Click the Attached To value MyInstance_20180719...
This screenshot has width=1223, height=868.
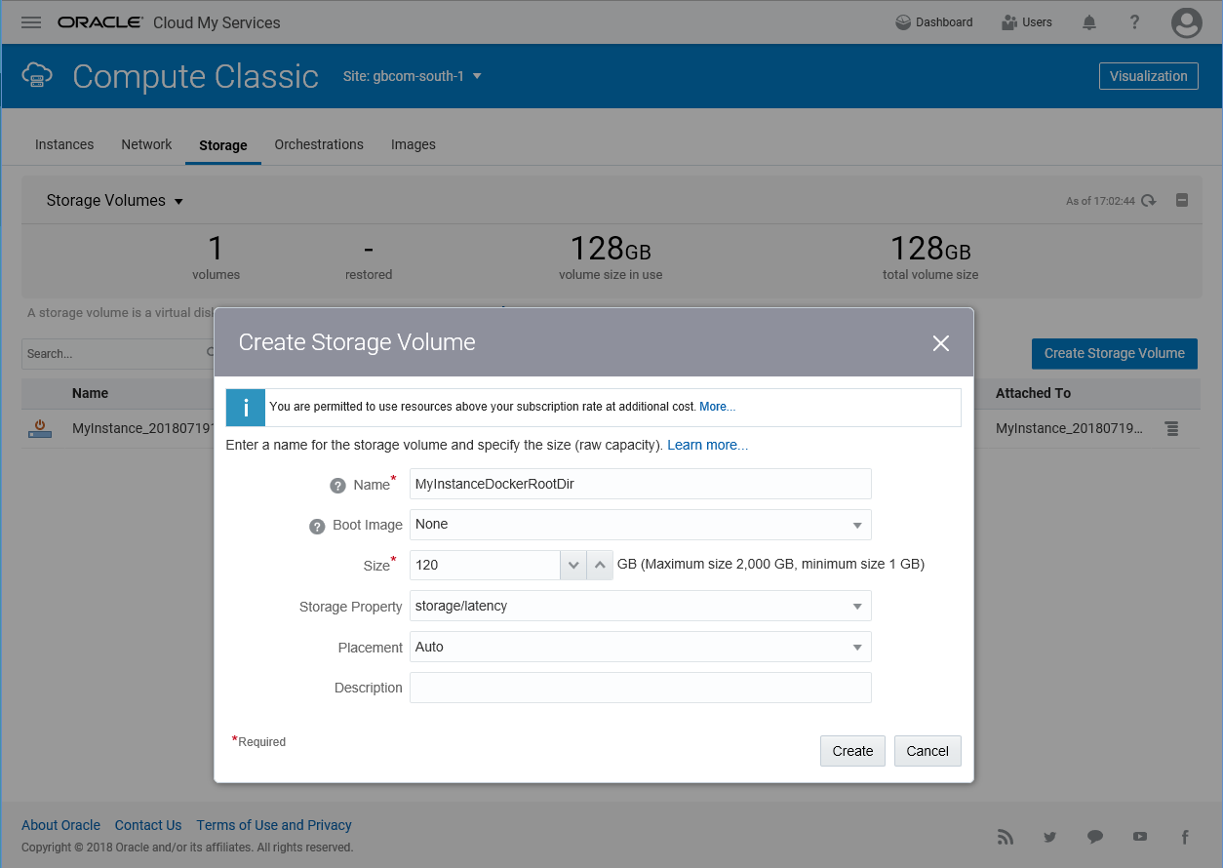(x=1069, y=428)
